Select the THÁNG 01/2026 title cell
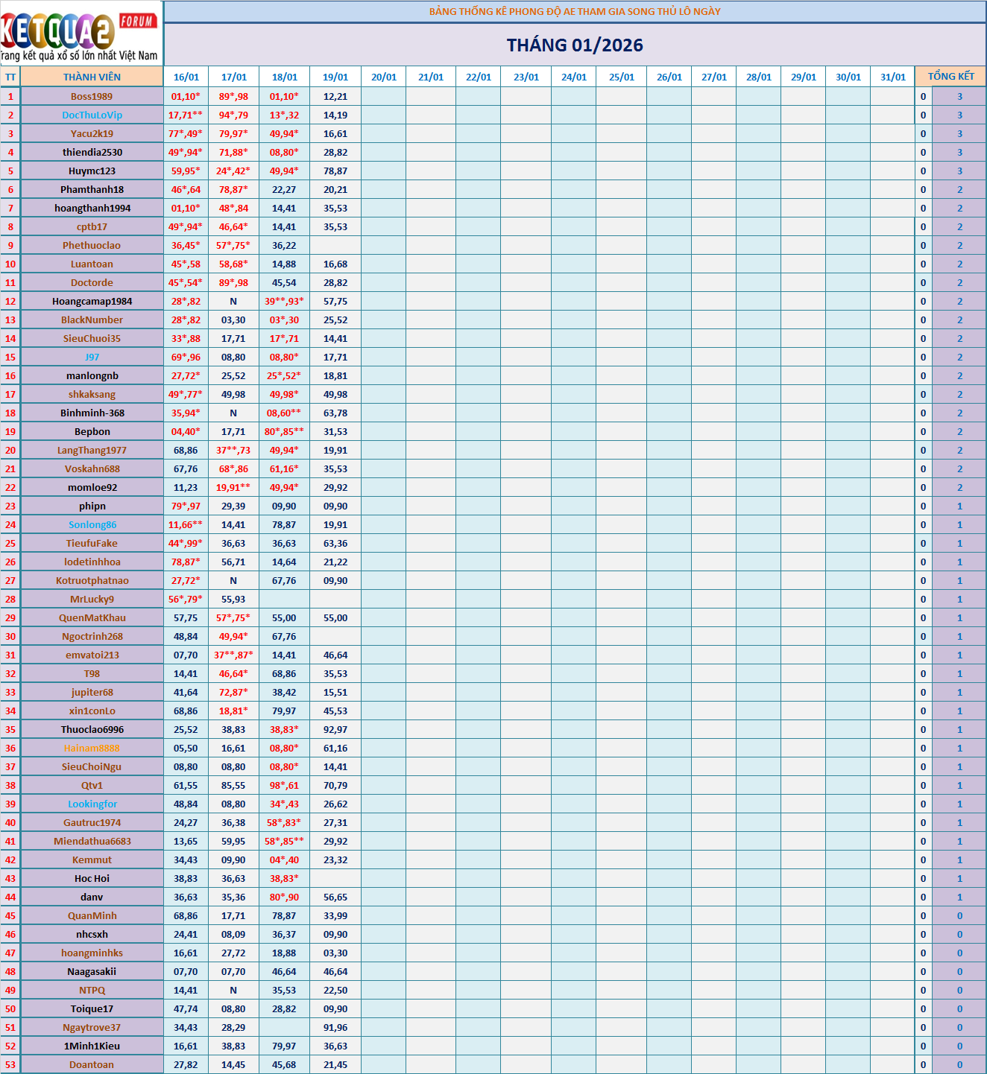The width and height of the screenshot is (987, 1074). coord(575,45)
